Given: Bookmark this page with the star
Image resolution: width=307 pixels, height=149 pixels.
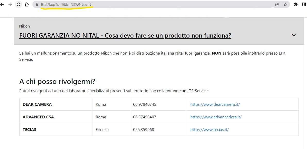Looking at the screenshot, I should click(285, 4).
